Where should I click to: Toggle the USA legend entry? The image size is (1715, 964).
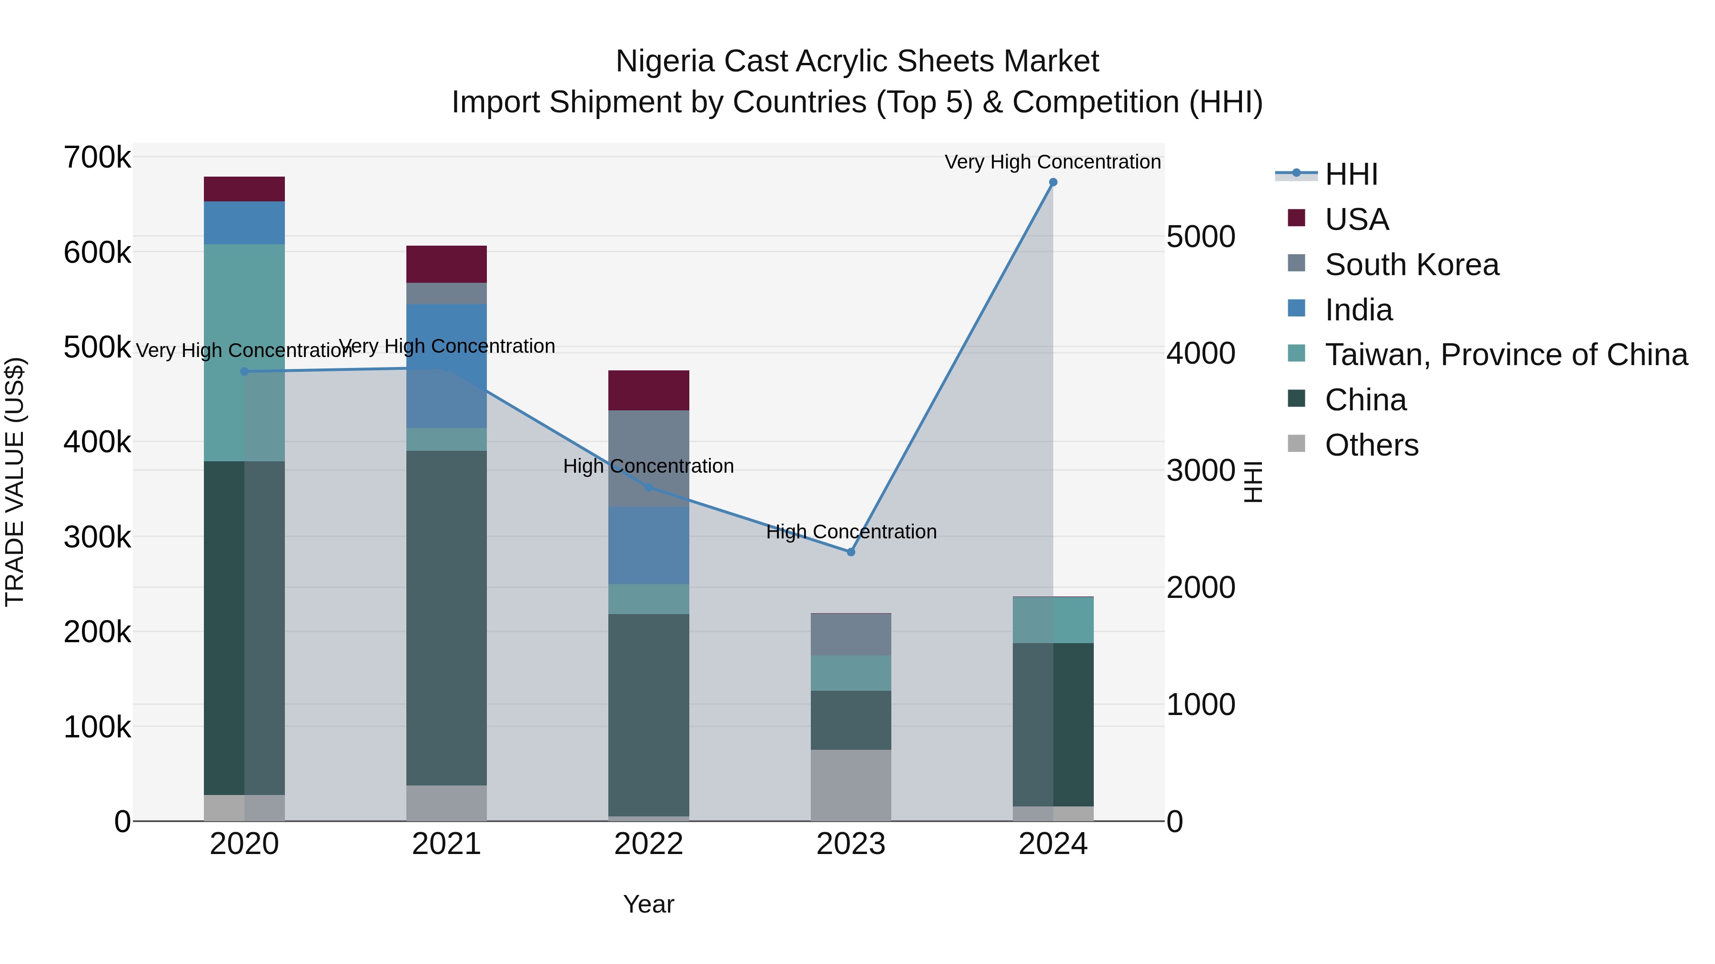[x=1339, y=219]
